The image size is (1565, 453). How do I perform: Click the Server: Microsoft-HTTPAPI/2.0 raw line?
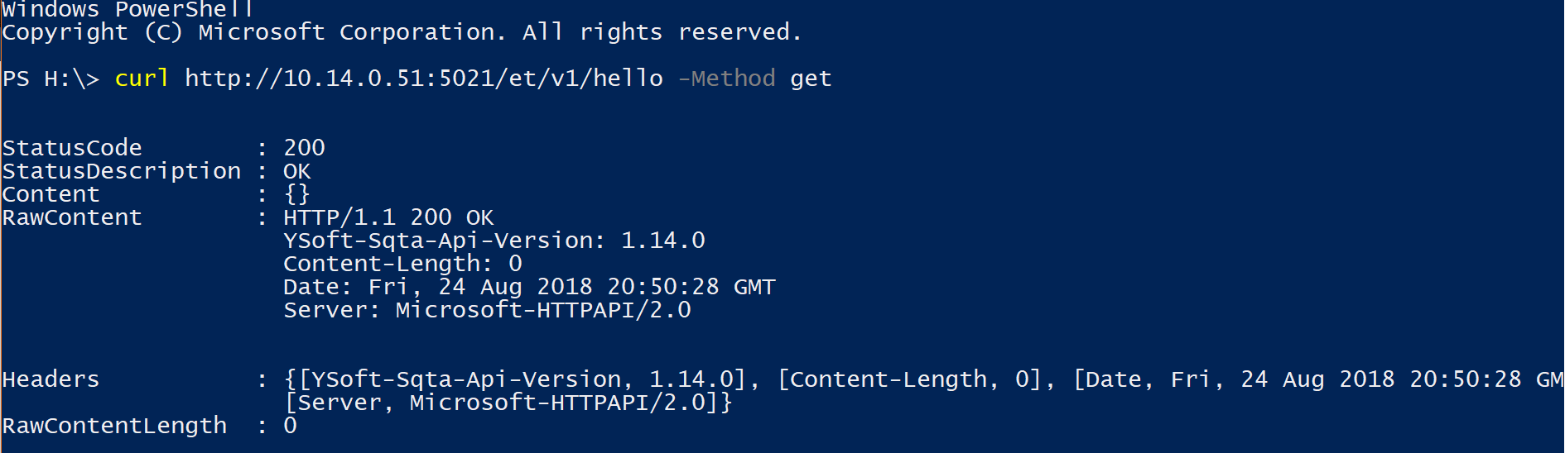[487, 310]
